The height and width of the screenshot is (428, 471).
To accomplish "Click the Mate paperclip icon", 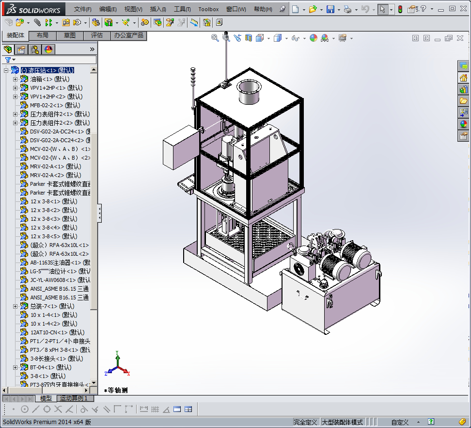I will (37, 22).
